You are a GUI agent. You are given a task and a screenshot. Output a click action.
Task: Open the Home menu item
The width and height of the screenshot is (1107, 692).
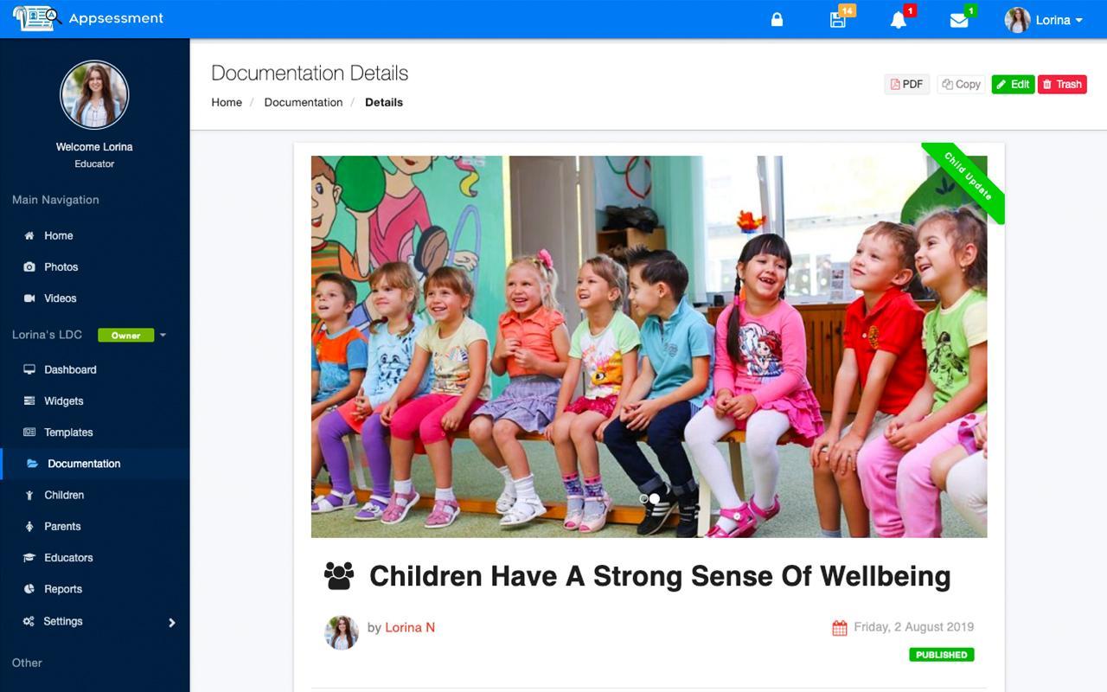pos(59,235)
